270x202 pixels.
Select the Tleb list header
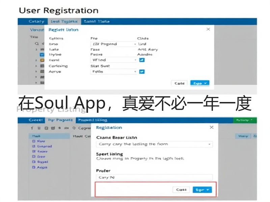49,136
